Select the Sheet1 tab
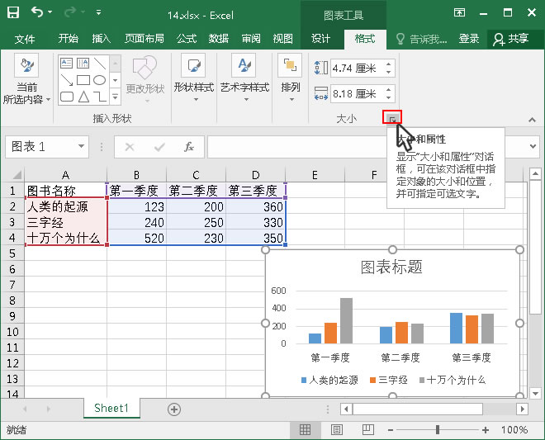Image resolution: width=545 pixels, height=440 pixels. coord(111,408)
